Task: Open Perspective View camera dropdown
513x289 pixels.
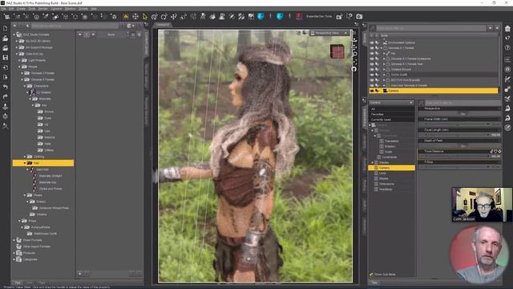Action: [329, 33]
